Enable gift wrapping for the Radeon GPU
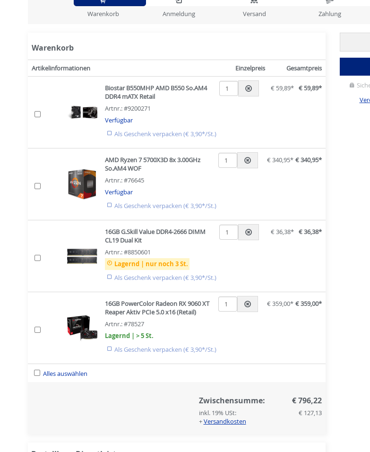This screenshot has width=370, height=452. tap(110, 349)
